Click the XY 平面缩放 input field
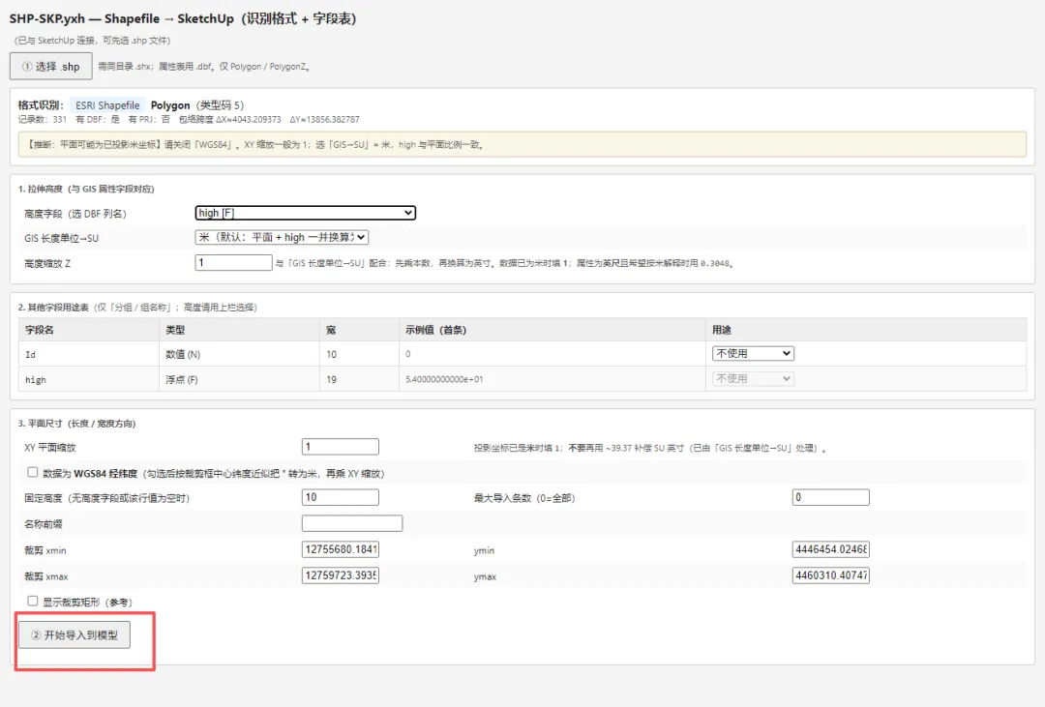The image size is (1045, 707). tap(341, 447)
